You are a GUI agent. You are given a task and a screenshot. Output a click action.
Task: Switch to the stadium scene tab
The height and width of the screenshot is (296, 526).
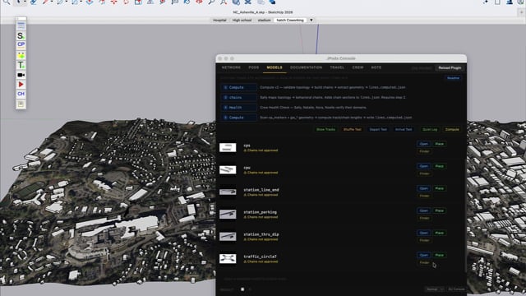pos(264,20)
